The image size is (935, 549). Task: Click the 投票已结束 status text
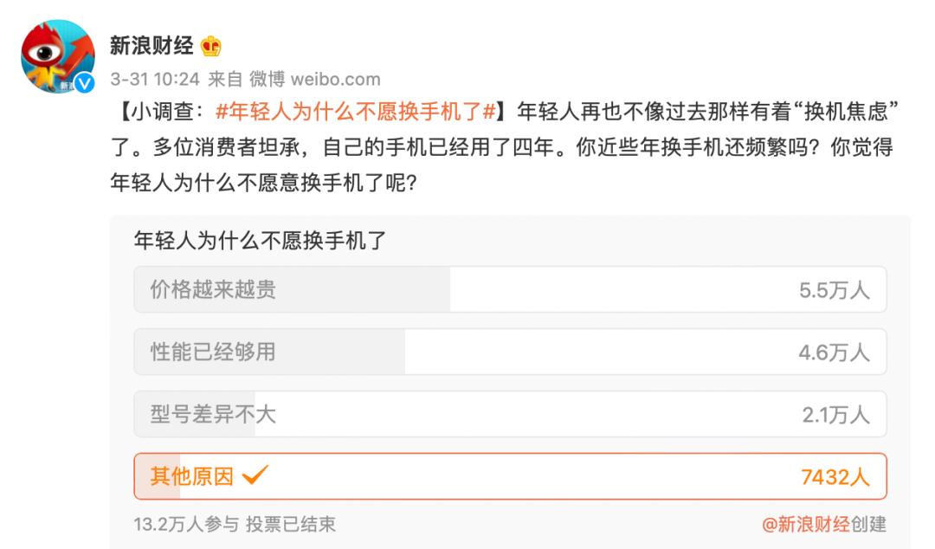coord(290,524)
